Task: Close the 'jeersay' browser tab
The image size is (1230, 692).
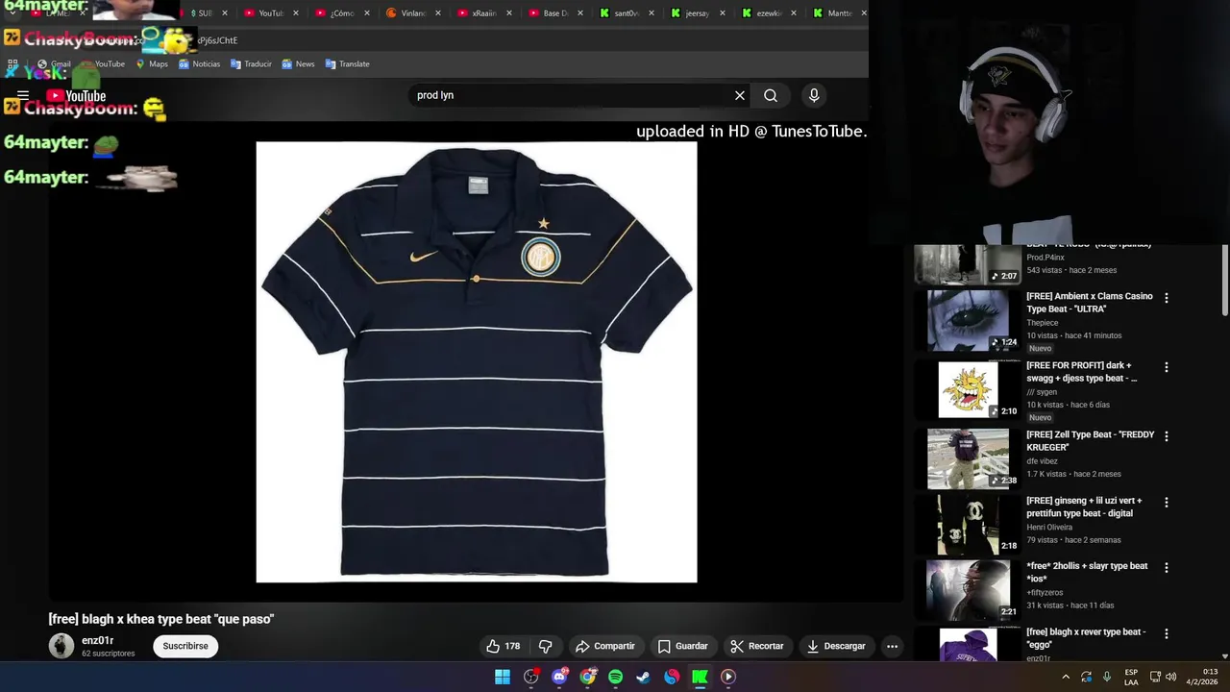Action: (722, 13)
